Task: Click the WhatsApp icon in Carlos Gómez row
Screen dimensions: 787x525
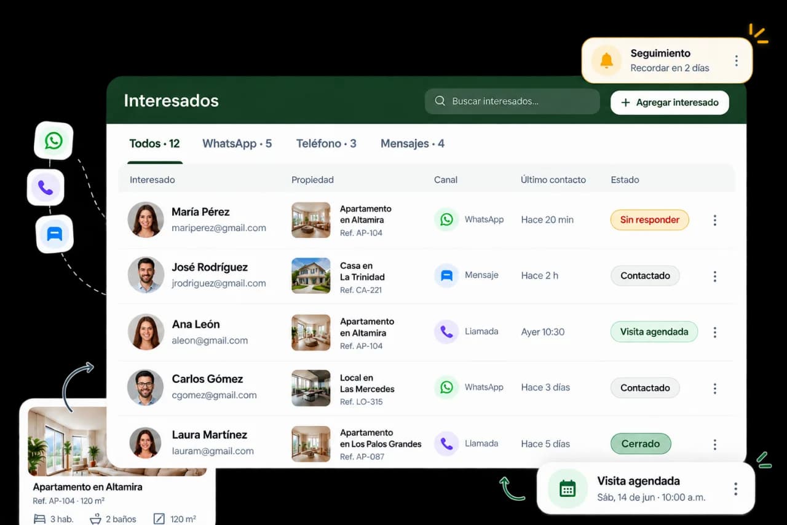Action: tap(446, 387)
